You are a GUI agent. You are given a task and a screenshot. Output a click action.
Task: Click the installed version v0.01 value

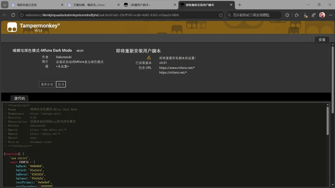click(x=163, y=63)
